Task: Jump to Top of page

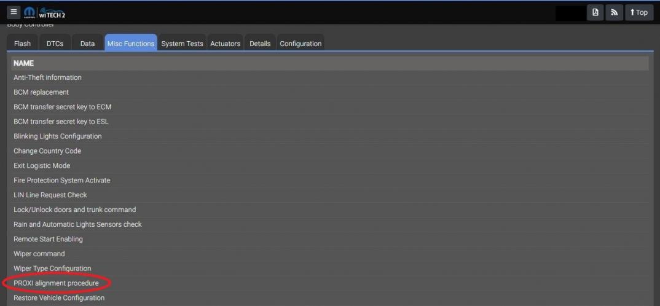Action: (x=639, y=13)
